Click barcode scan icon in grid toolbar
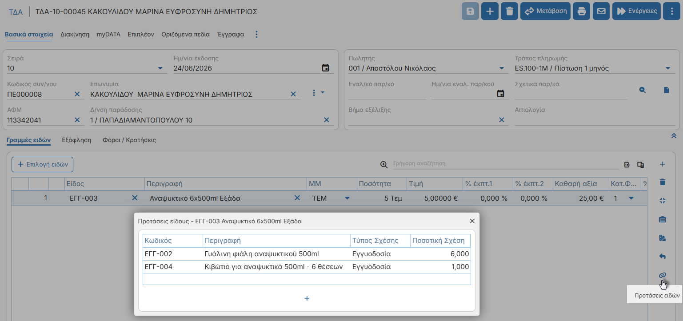Viewport: 683px width, 321px height. point(627,165)
